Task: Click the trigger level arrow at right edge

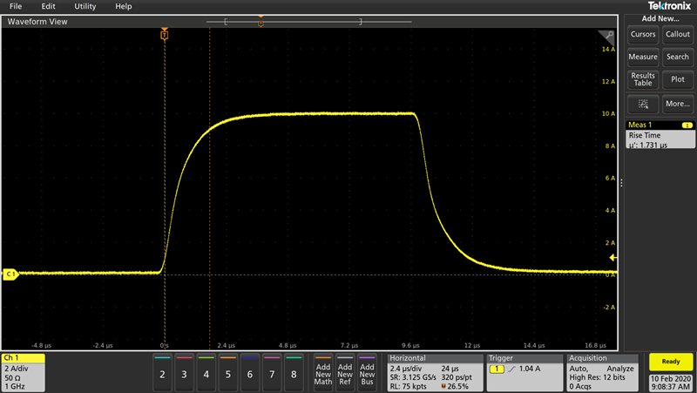Action: tap(612, 259)
